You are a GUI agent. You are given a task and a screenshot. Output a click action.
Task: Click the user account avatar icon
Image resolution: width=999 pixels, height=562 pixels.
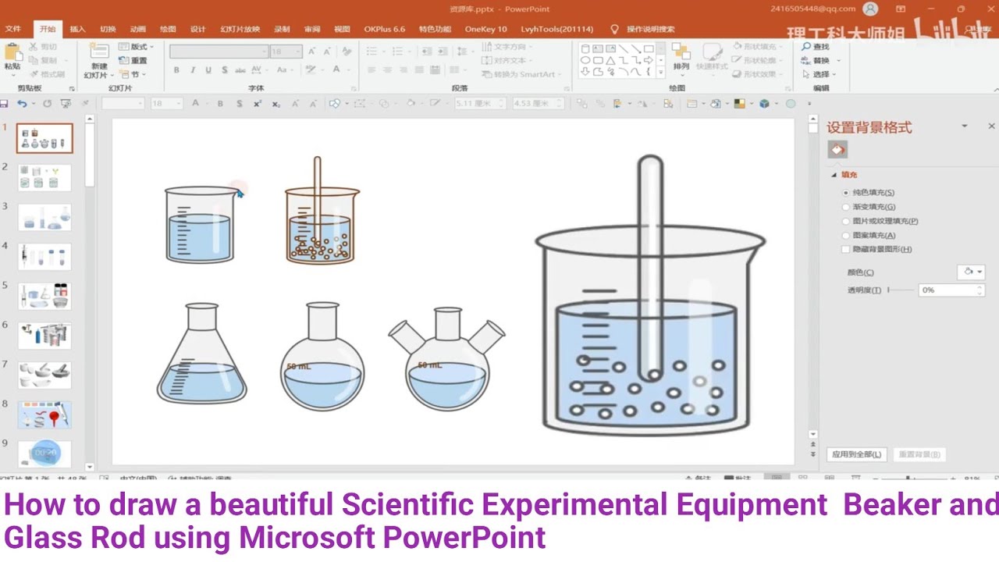click(870, 9)
